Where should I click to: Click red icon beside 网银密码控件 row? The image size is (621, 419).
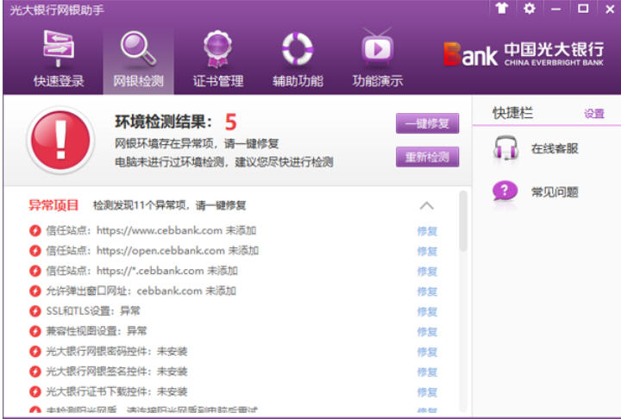pos(35,351)
